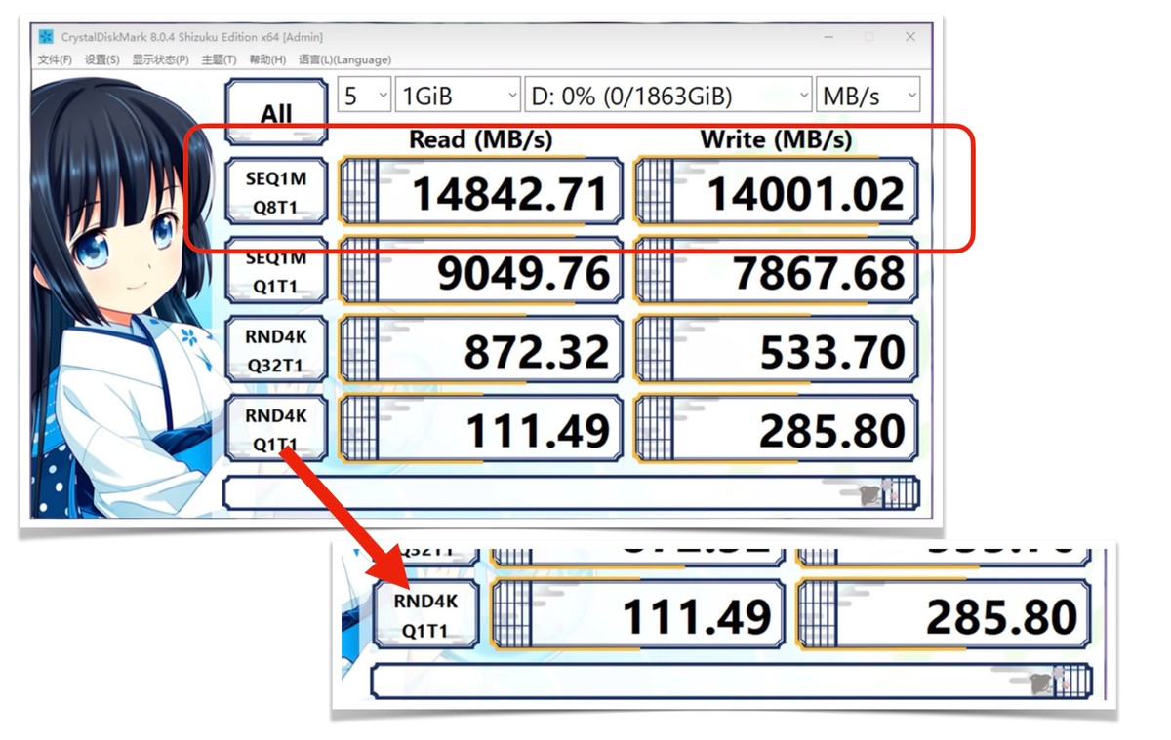The image size is (1171, 740).
Task: Start the SEQ1M Q1T1 test
Action: coord(276,271)
